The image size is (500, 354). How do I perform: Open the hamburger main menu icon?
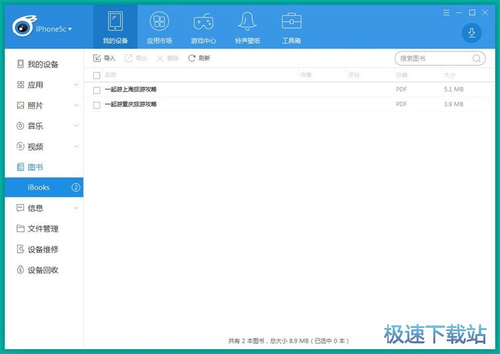coord(447,13)
